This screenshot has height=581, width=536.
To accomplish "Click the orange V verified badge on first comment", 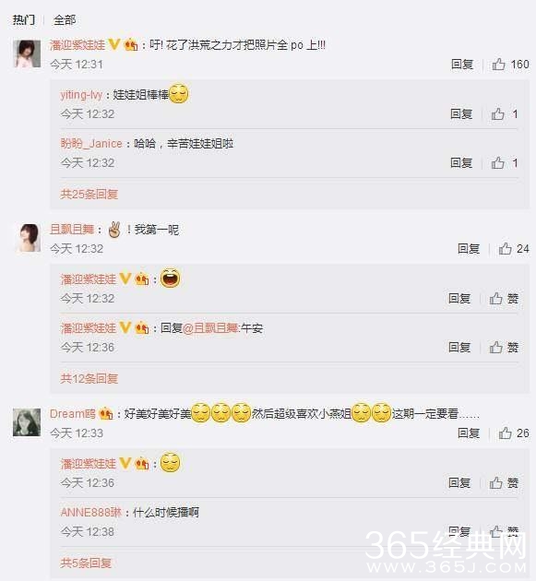I will tap(114, 45).
